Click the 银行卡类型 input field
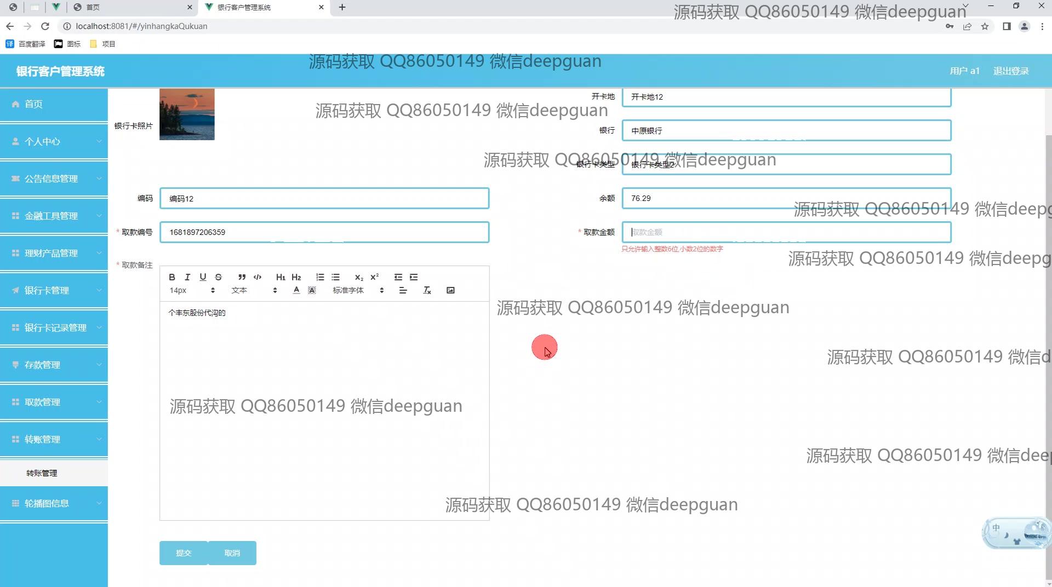The height and width of the screenshot is (587, 1052). (786, 164)
